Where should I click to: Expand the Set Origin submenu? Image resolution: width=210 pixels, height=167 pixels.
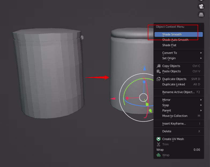coord(178,58)
